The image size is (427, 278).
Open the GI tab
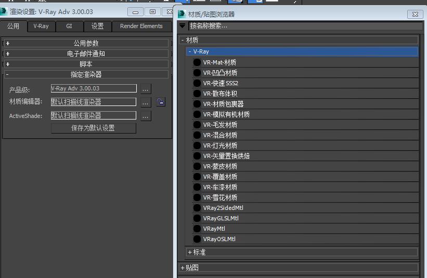click(x=69, y=26)
